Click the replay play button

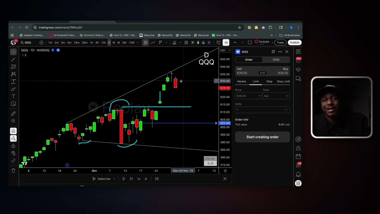click(x=124, y=179)
